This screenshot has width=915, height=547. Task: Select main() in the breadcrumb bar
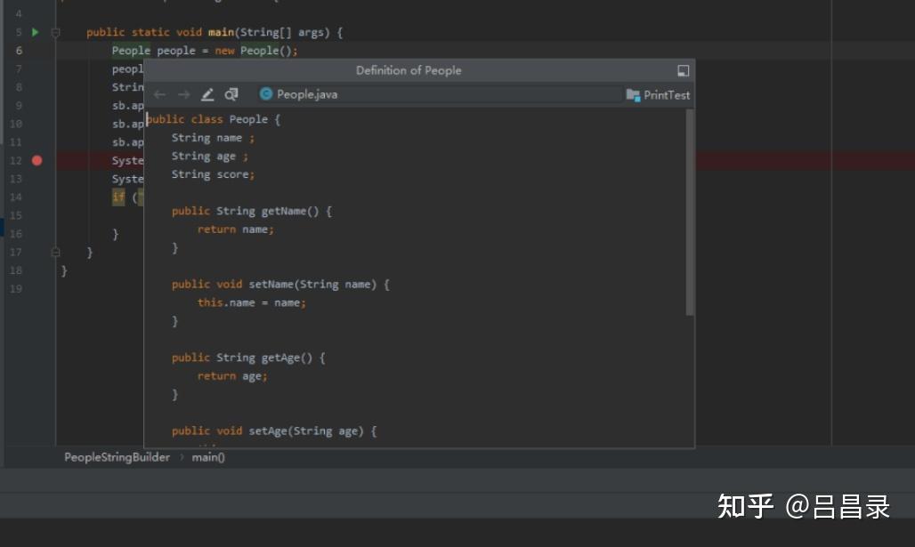tap(208, 457)
